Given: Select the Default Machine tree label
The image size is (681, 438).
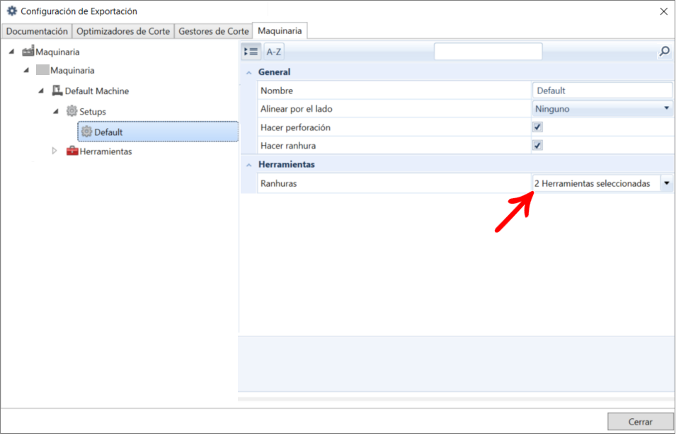Looking at the screenshot, I should click(97, 91).
